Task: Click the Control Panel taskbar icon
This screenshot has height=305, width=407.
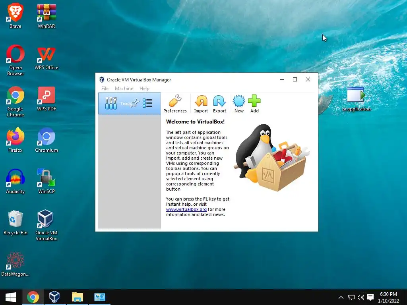Action: [x=100, y=297]
